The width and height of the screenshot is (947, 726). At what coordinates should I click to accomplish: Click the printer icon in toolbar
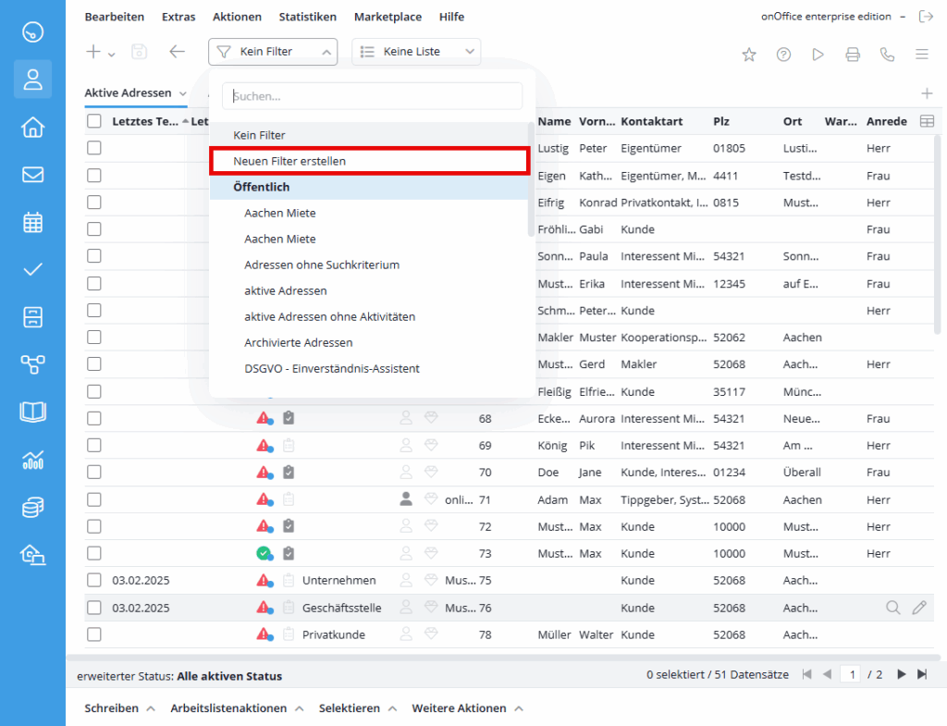point(853,55)
